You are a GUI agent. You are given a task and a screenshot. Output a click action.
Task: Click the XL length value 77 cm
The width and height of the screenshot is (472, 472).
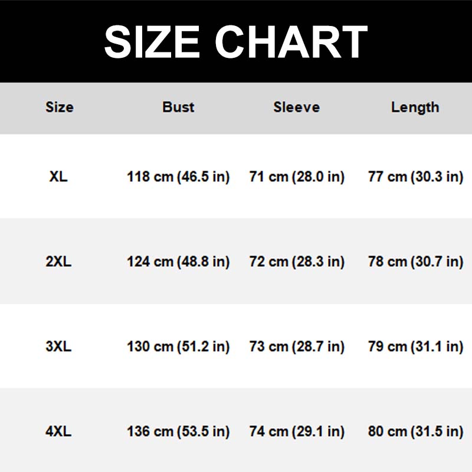[x=415, y=176]
